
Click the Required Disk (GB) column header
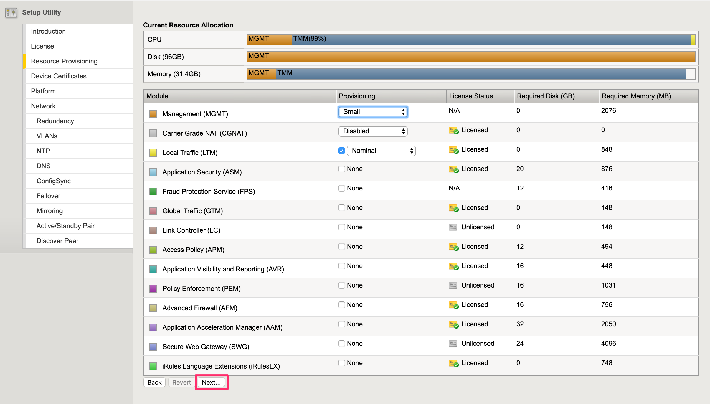click(556, 96)
